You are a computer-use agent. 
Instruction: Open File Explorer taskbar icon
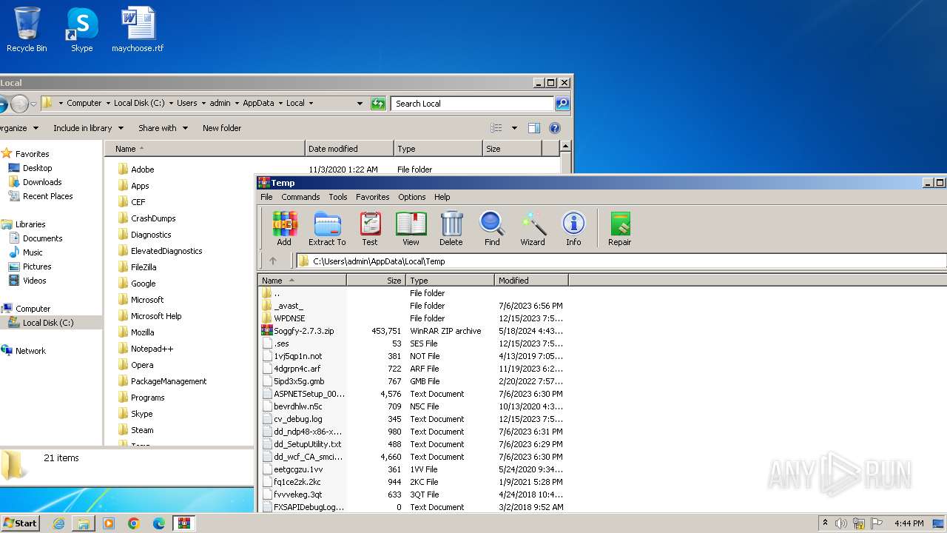[84, 523]
